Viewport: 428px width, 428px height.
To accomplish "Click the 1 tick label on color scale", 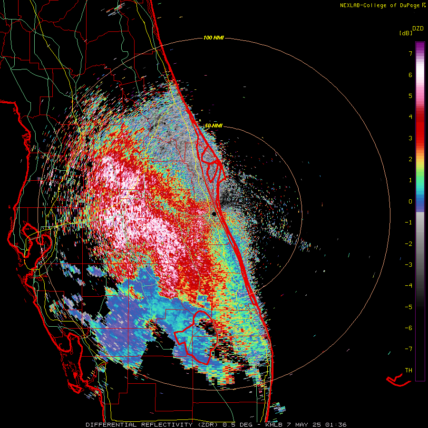I will click(410, 180).
